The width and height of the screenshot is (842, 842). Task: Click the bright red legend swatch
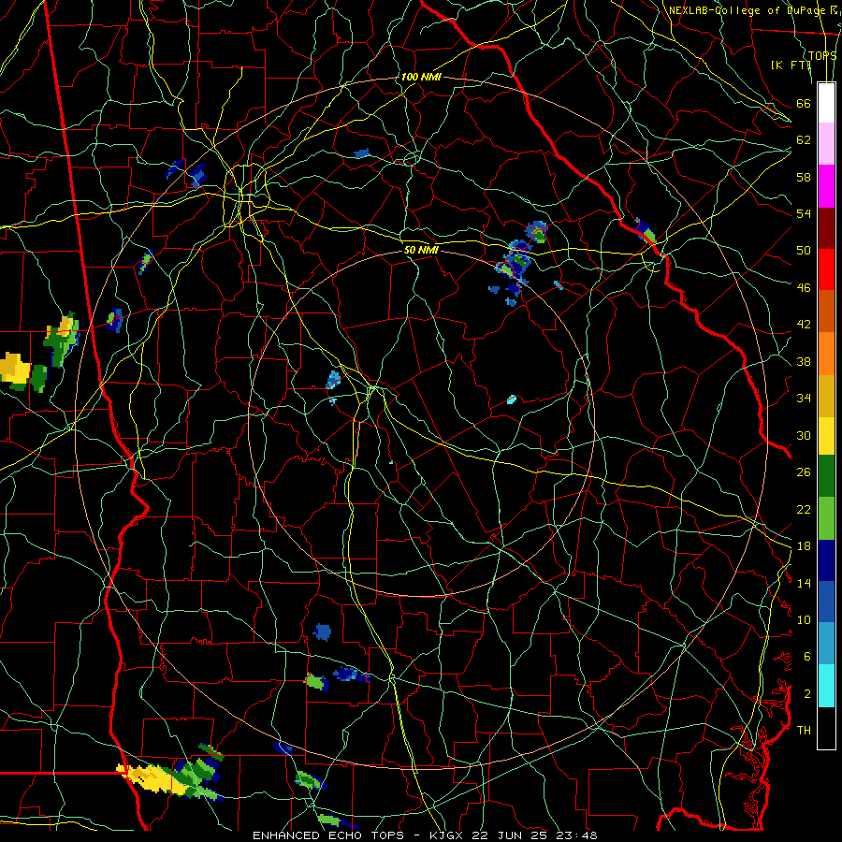826,269
